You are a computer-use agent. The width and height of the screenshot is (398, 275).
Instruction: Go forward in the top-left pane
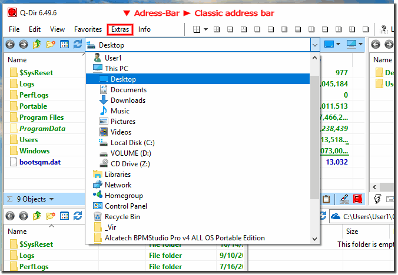pos(24,45)
